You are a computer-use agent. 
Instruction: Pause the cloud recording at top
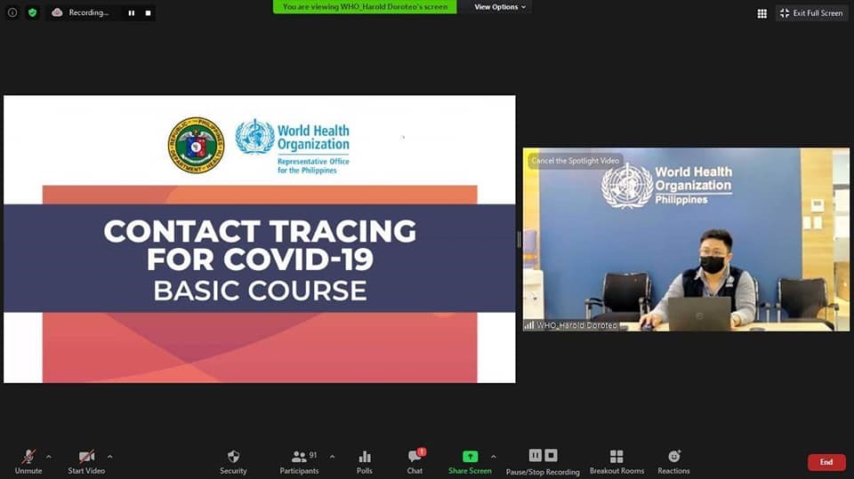[132, 13]
